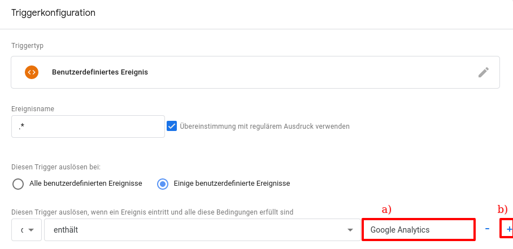Image resolution: width=513 pixels, height=249 pixels.
Task: Click the pencil icon to edit trigger type
Action: pyautogui.click(x=483, y=72)
